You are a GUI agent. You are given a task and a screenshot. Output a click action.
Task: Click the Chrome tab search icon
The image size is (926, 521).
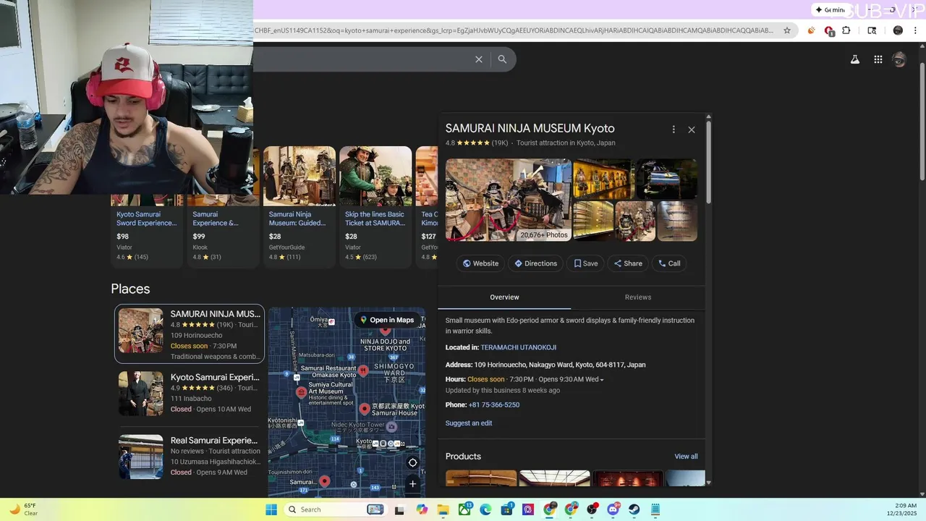tap(872, 30)
